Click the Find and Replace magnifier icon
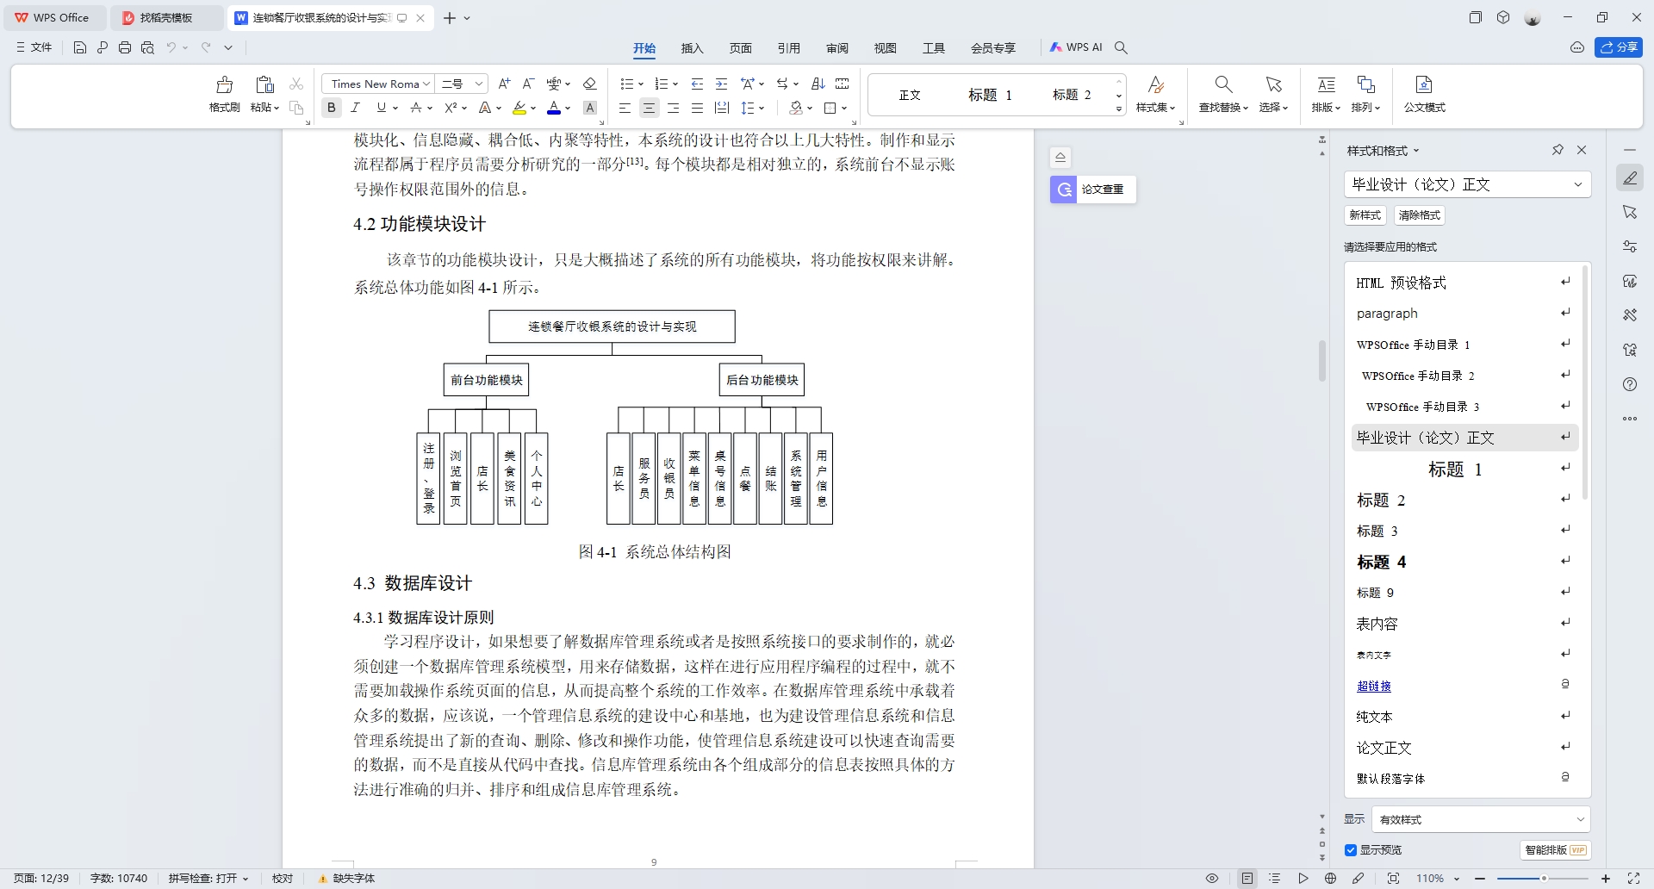The height and width of the screenshot is (889, 1654). pyautogui.click(x=1222, y=84)
